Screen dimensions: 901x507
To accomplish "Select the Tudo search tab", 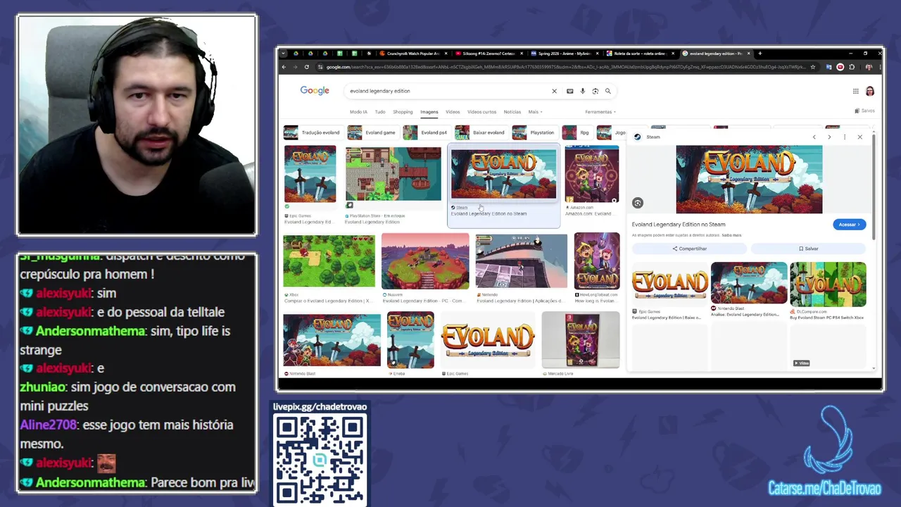I will click(x=380, y=112).
